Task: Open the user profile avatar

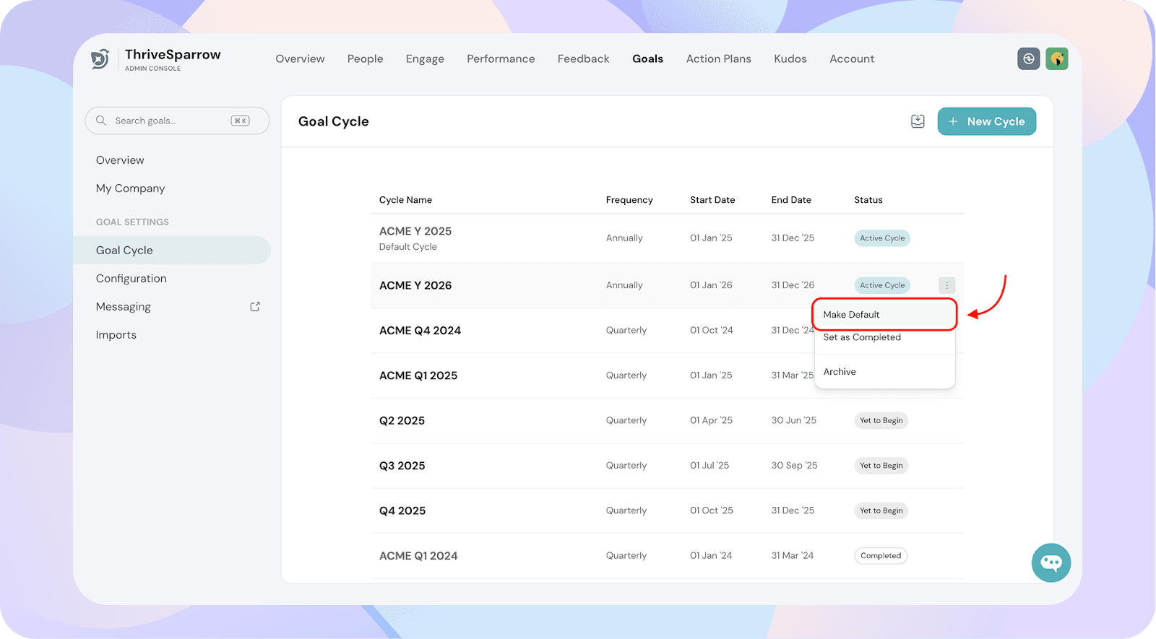Action: [1056, 59]
